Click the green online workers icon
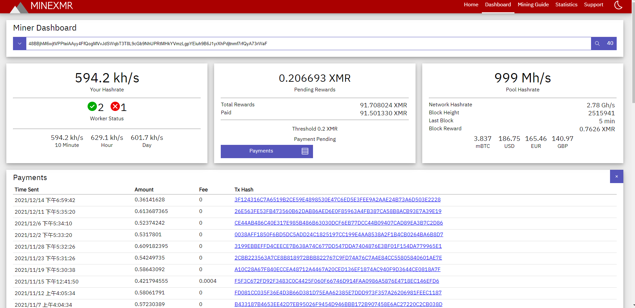This screenshot has height=308, width=635. click(92, 106)
